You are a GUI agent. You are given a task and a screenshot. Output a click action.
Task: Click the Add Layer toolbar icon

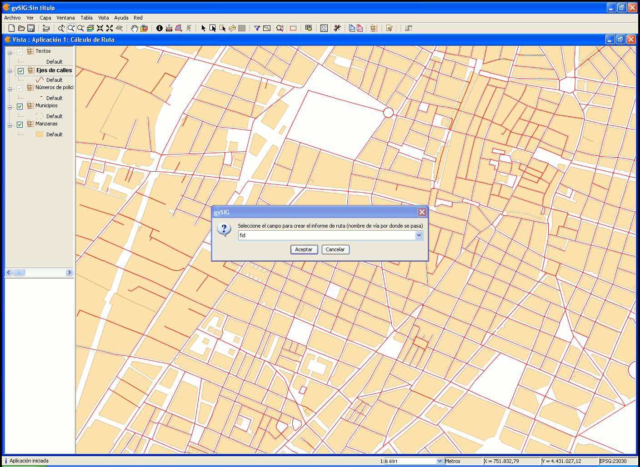tap(46, 28)
